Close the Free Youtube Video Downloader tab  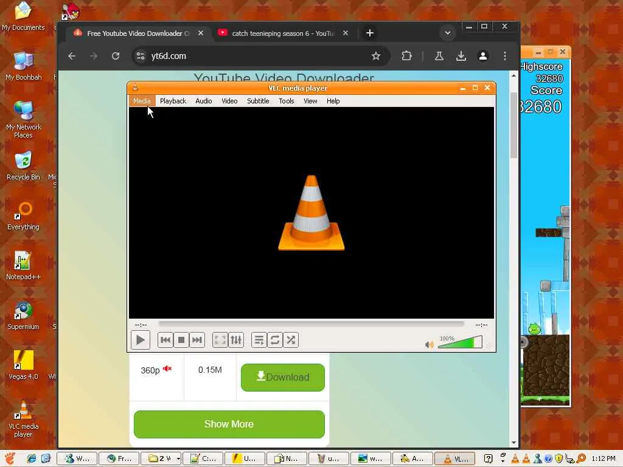[x=201, y=33]
